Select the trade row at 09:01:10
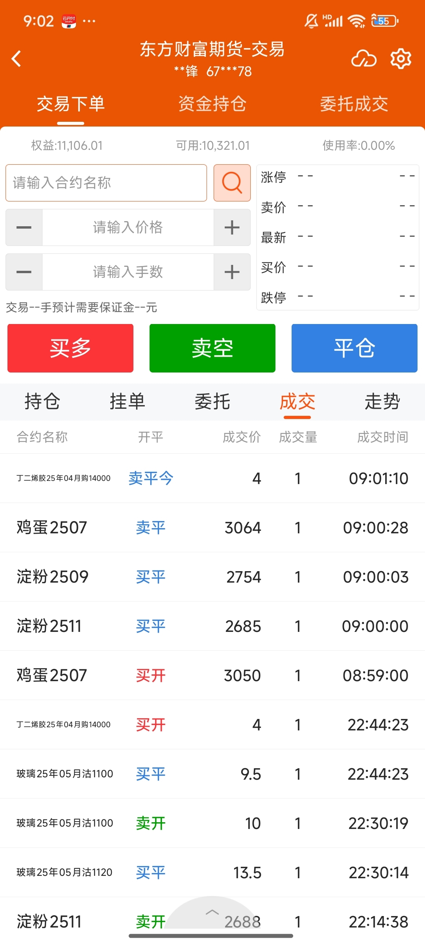 coord(213,478)
